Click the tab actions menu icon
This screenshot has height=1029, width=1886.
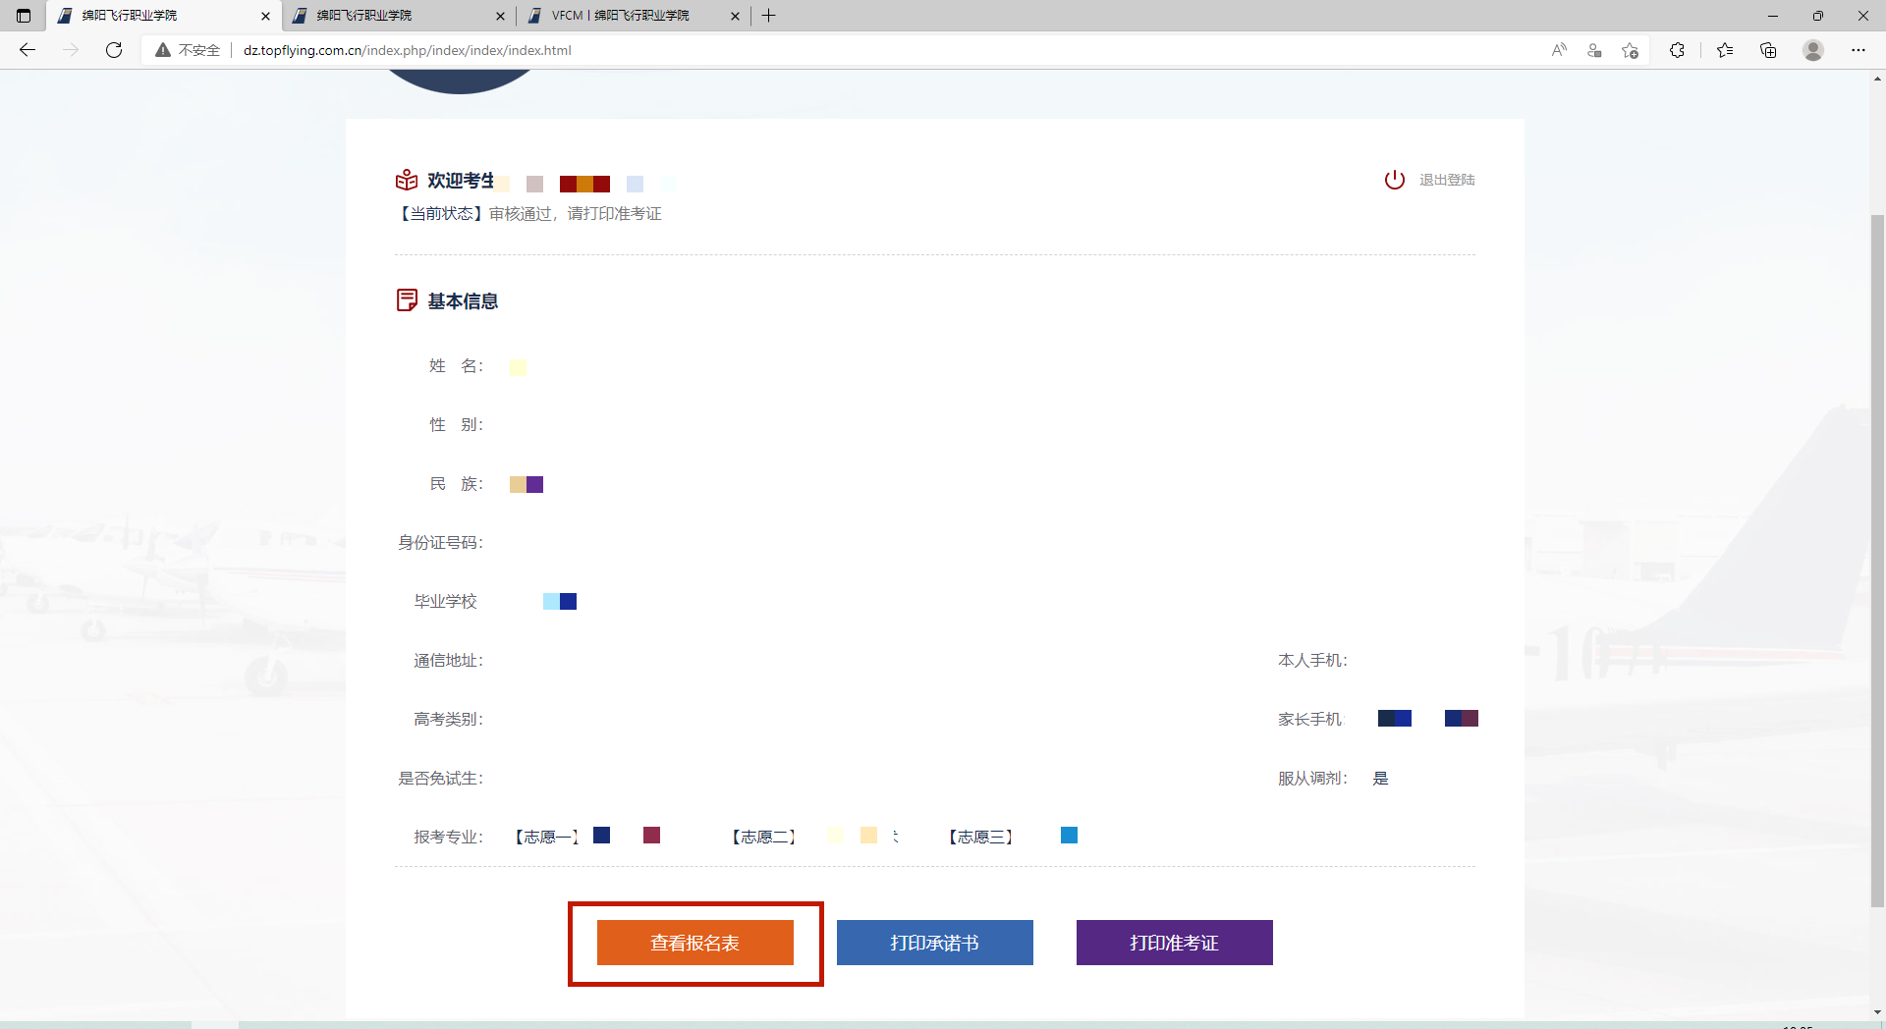tap(24, 16)
